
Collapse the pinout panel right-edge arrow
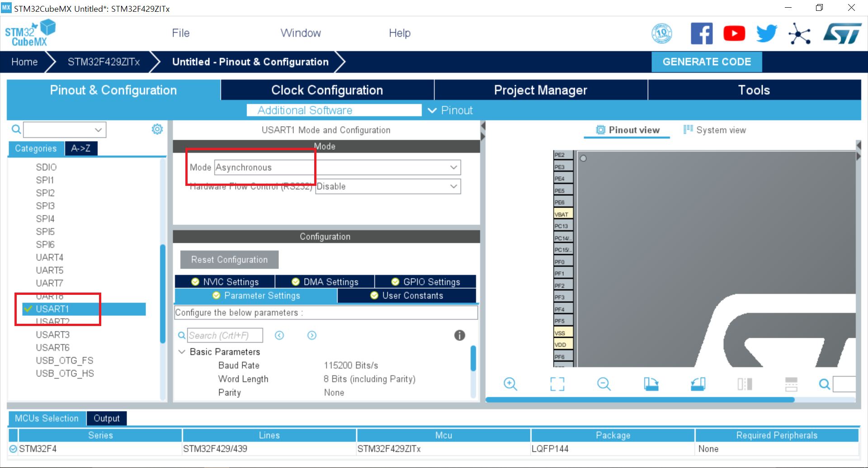pyautogui.click(x=859, y=156)
